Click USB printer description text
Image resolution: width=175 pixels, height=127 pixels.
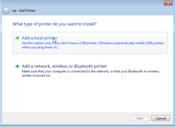(93, 45)
